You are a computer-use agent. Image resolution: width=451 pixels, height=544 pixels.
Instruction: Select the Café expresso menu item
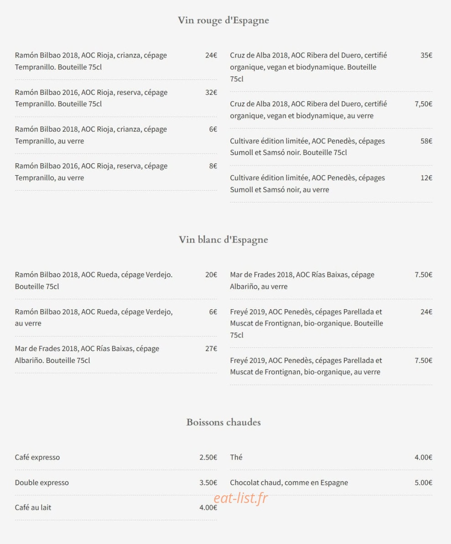pos(116,457)
